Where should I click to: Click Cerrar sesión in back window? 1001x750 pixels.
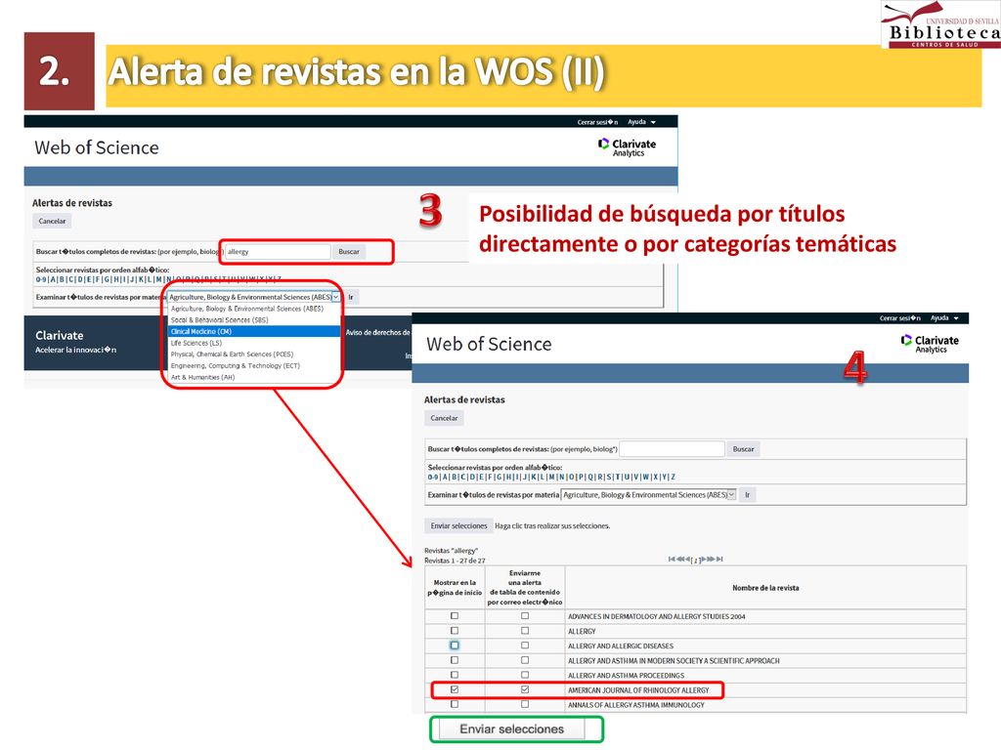click(597, 122)
